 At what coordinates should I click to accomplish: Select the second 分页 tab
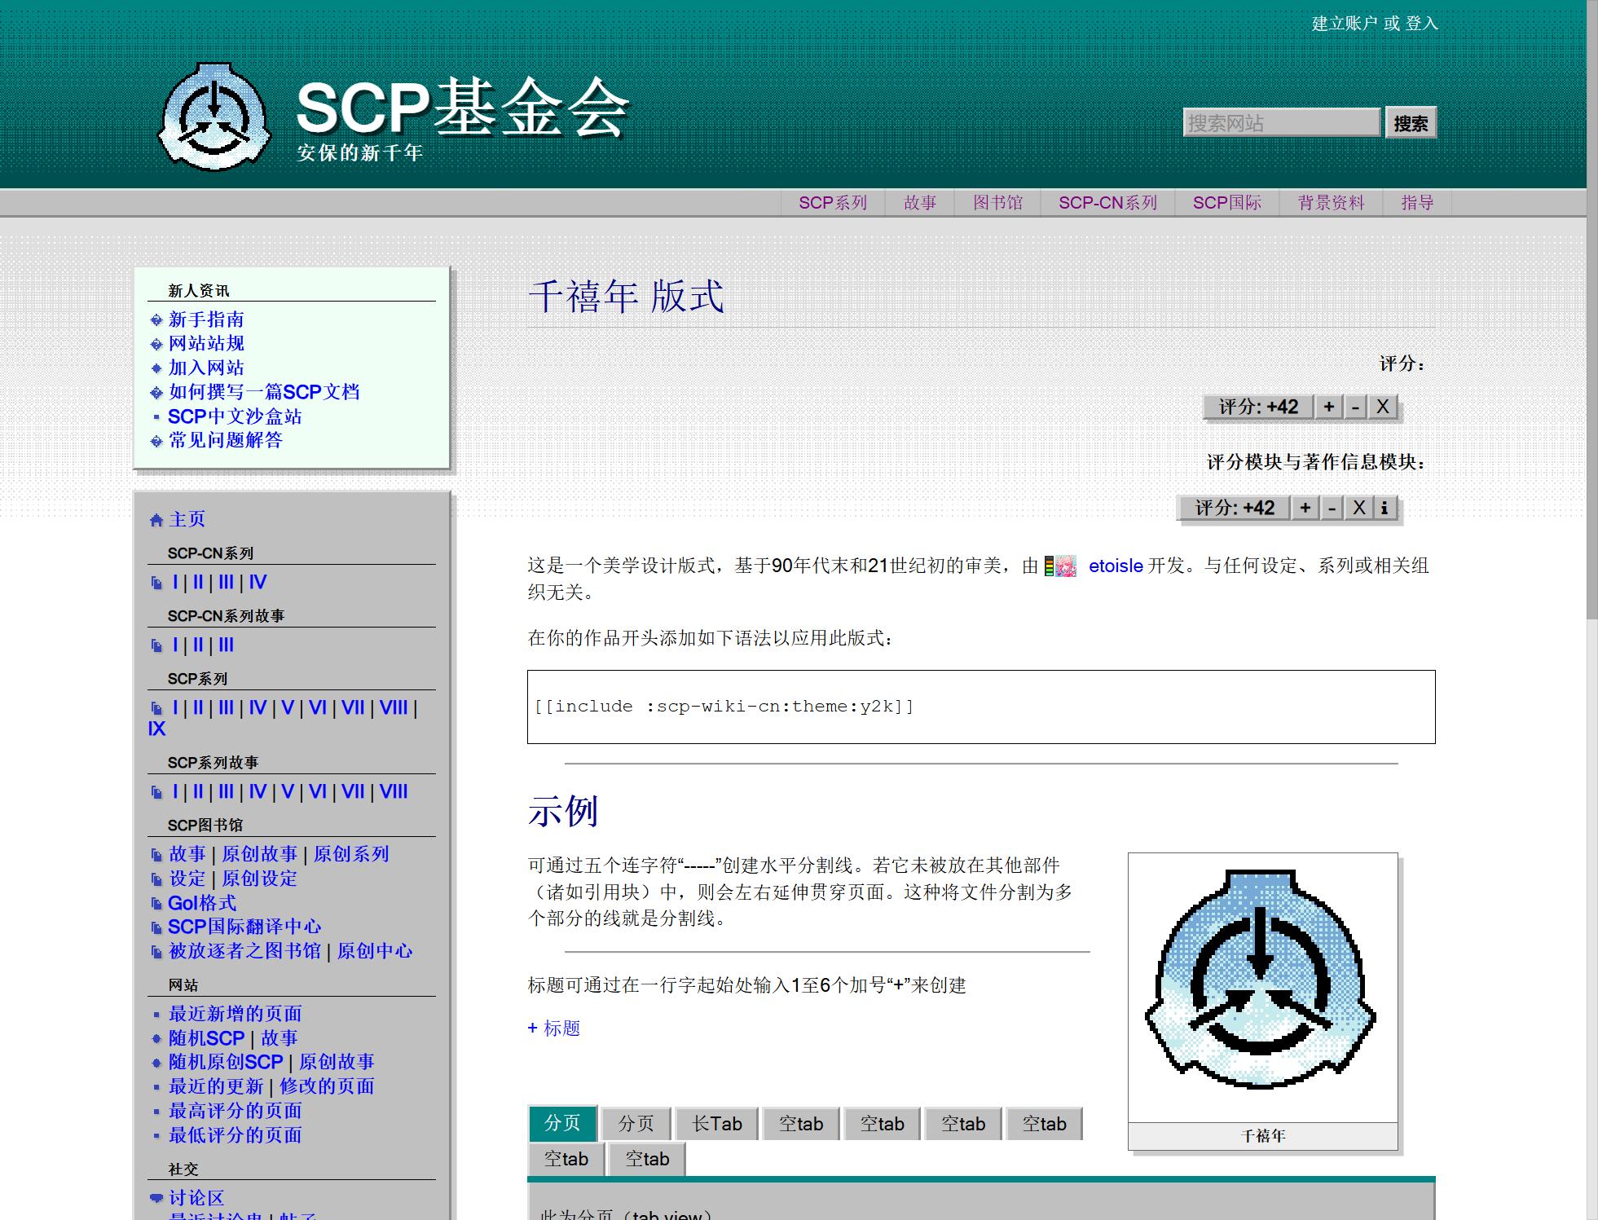(636, 1124)
